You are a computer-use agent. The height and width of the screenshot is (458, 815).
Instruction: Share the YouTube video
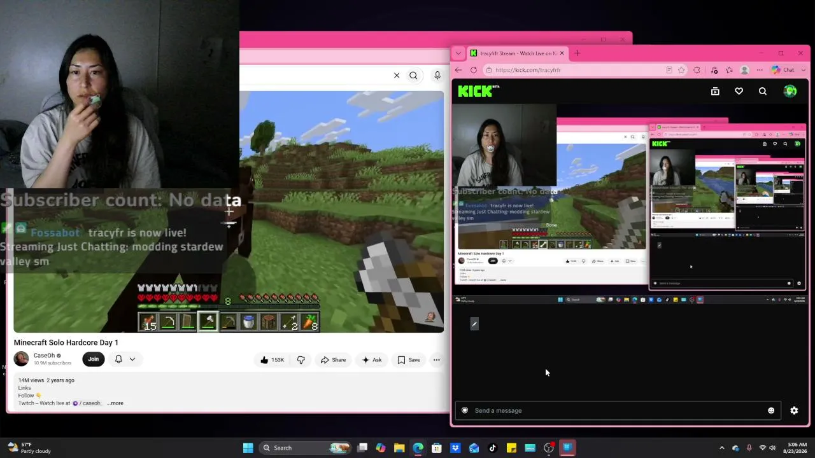[x=333, y=360]
